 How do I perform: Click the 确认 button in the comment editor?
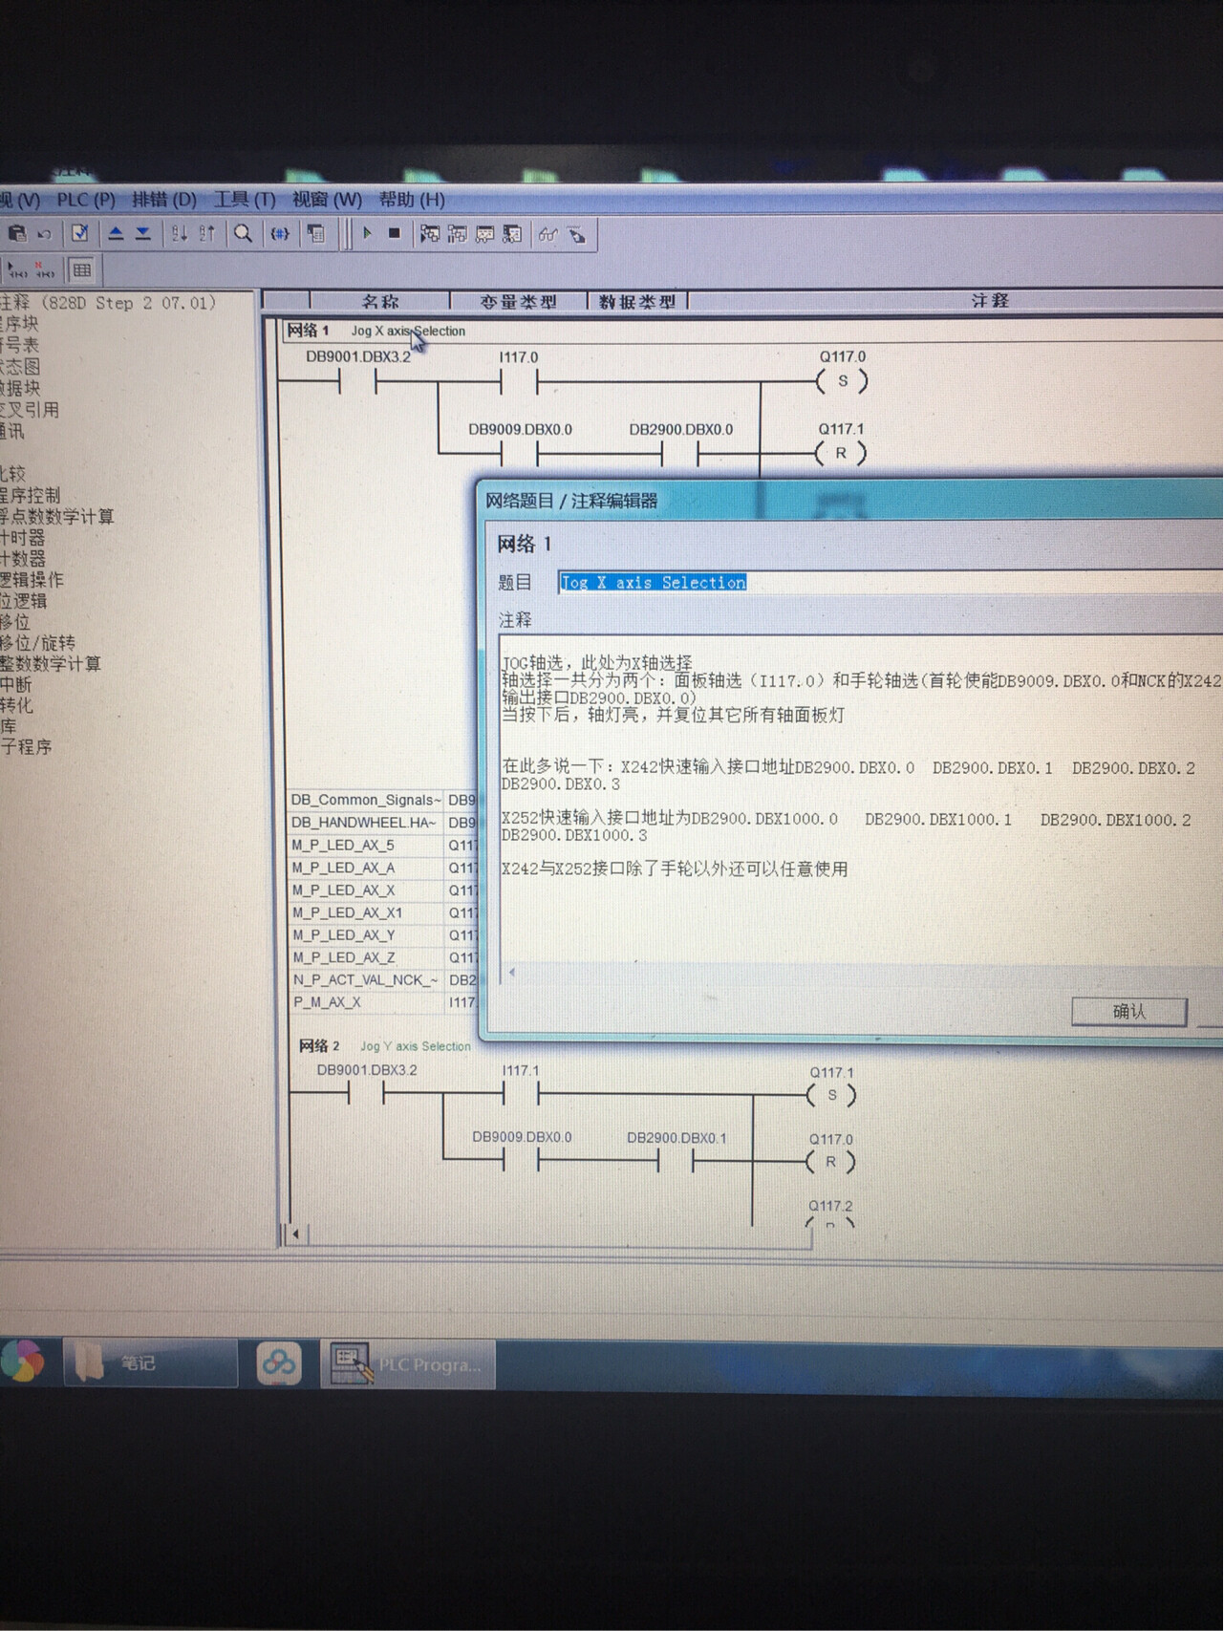click(x=1129, y=1011)
